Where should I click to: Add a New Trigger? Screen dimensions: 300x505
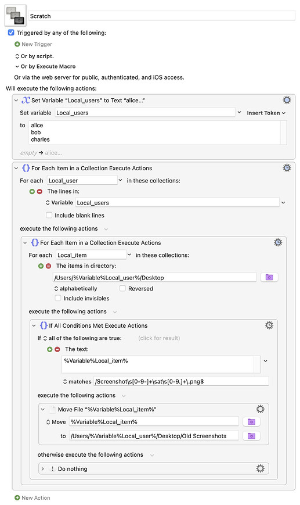tap(33, 44)
